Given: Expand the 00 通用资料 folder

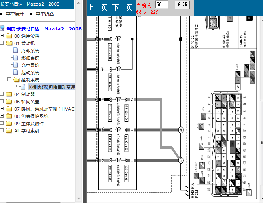Looking at the screenshot, I should (x=2, y=35).
